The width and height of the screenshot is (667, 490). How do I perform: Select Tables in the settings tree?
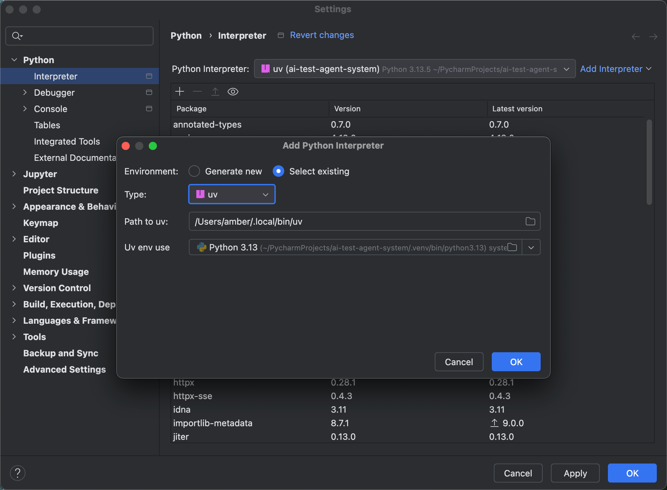tap(47, 125)
